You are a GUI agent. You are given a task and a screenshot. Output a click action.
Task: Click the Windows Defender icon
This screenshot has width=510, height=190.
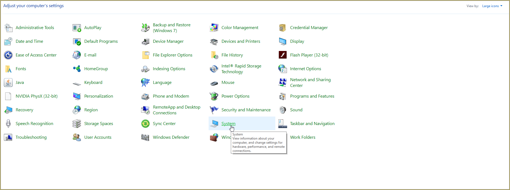pos(145,137)
